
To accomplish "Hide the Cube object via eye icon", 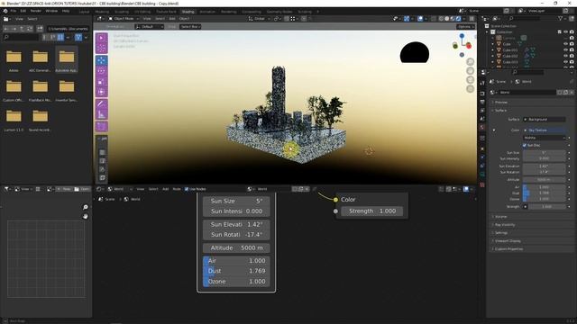I will pos(565,44).
